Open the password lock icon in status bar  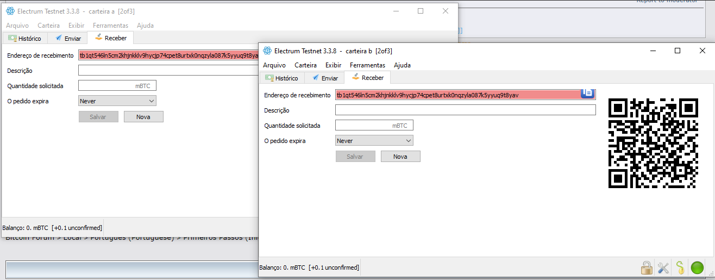pos(646,267)
